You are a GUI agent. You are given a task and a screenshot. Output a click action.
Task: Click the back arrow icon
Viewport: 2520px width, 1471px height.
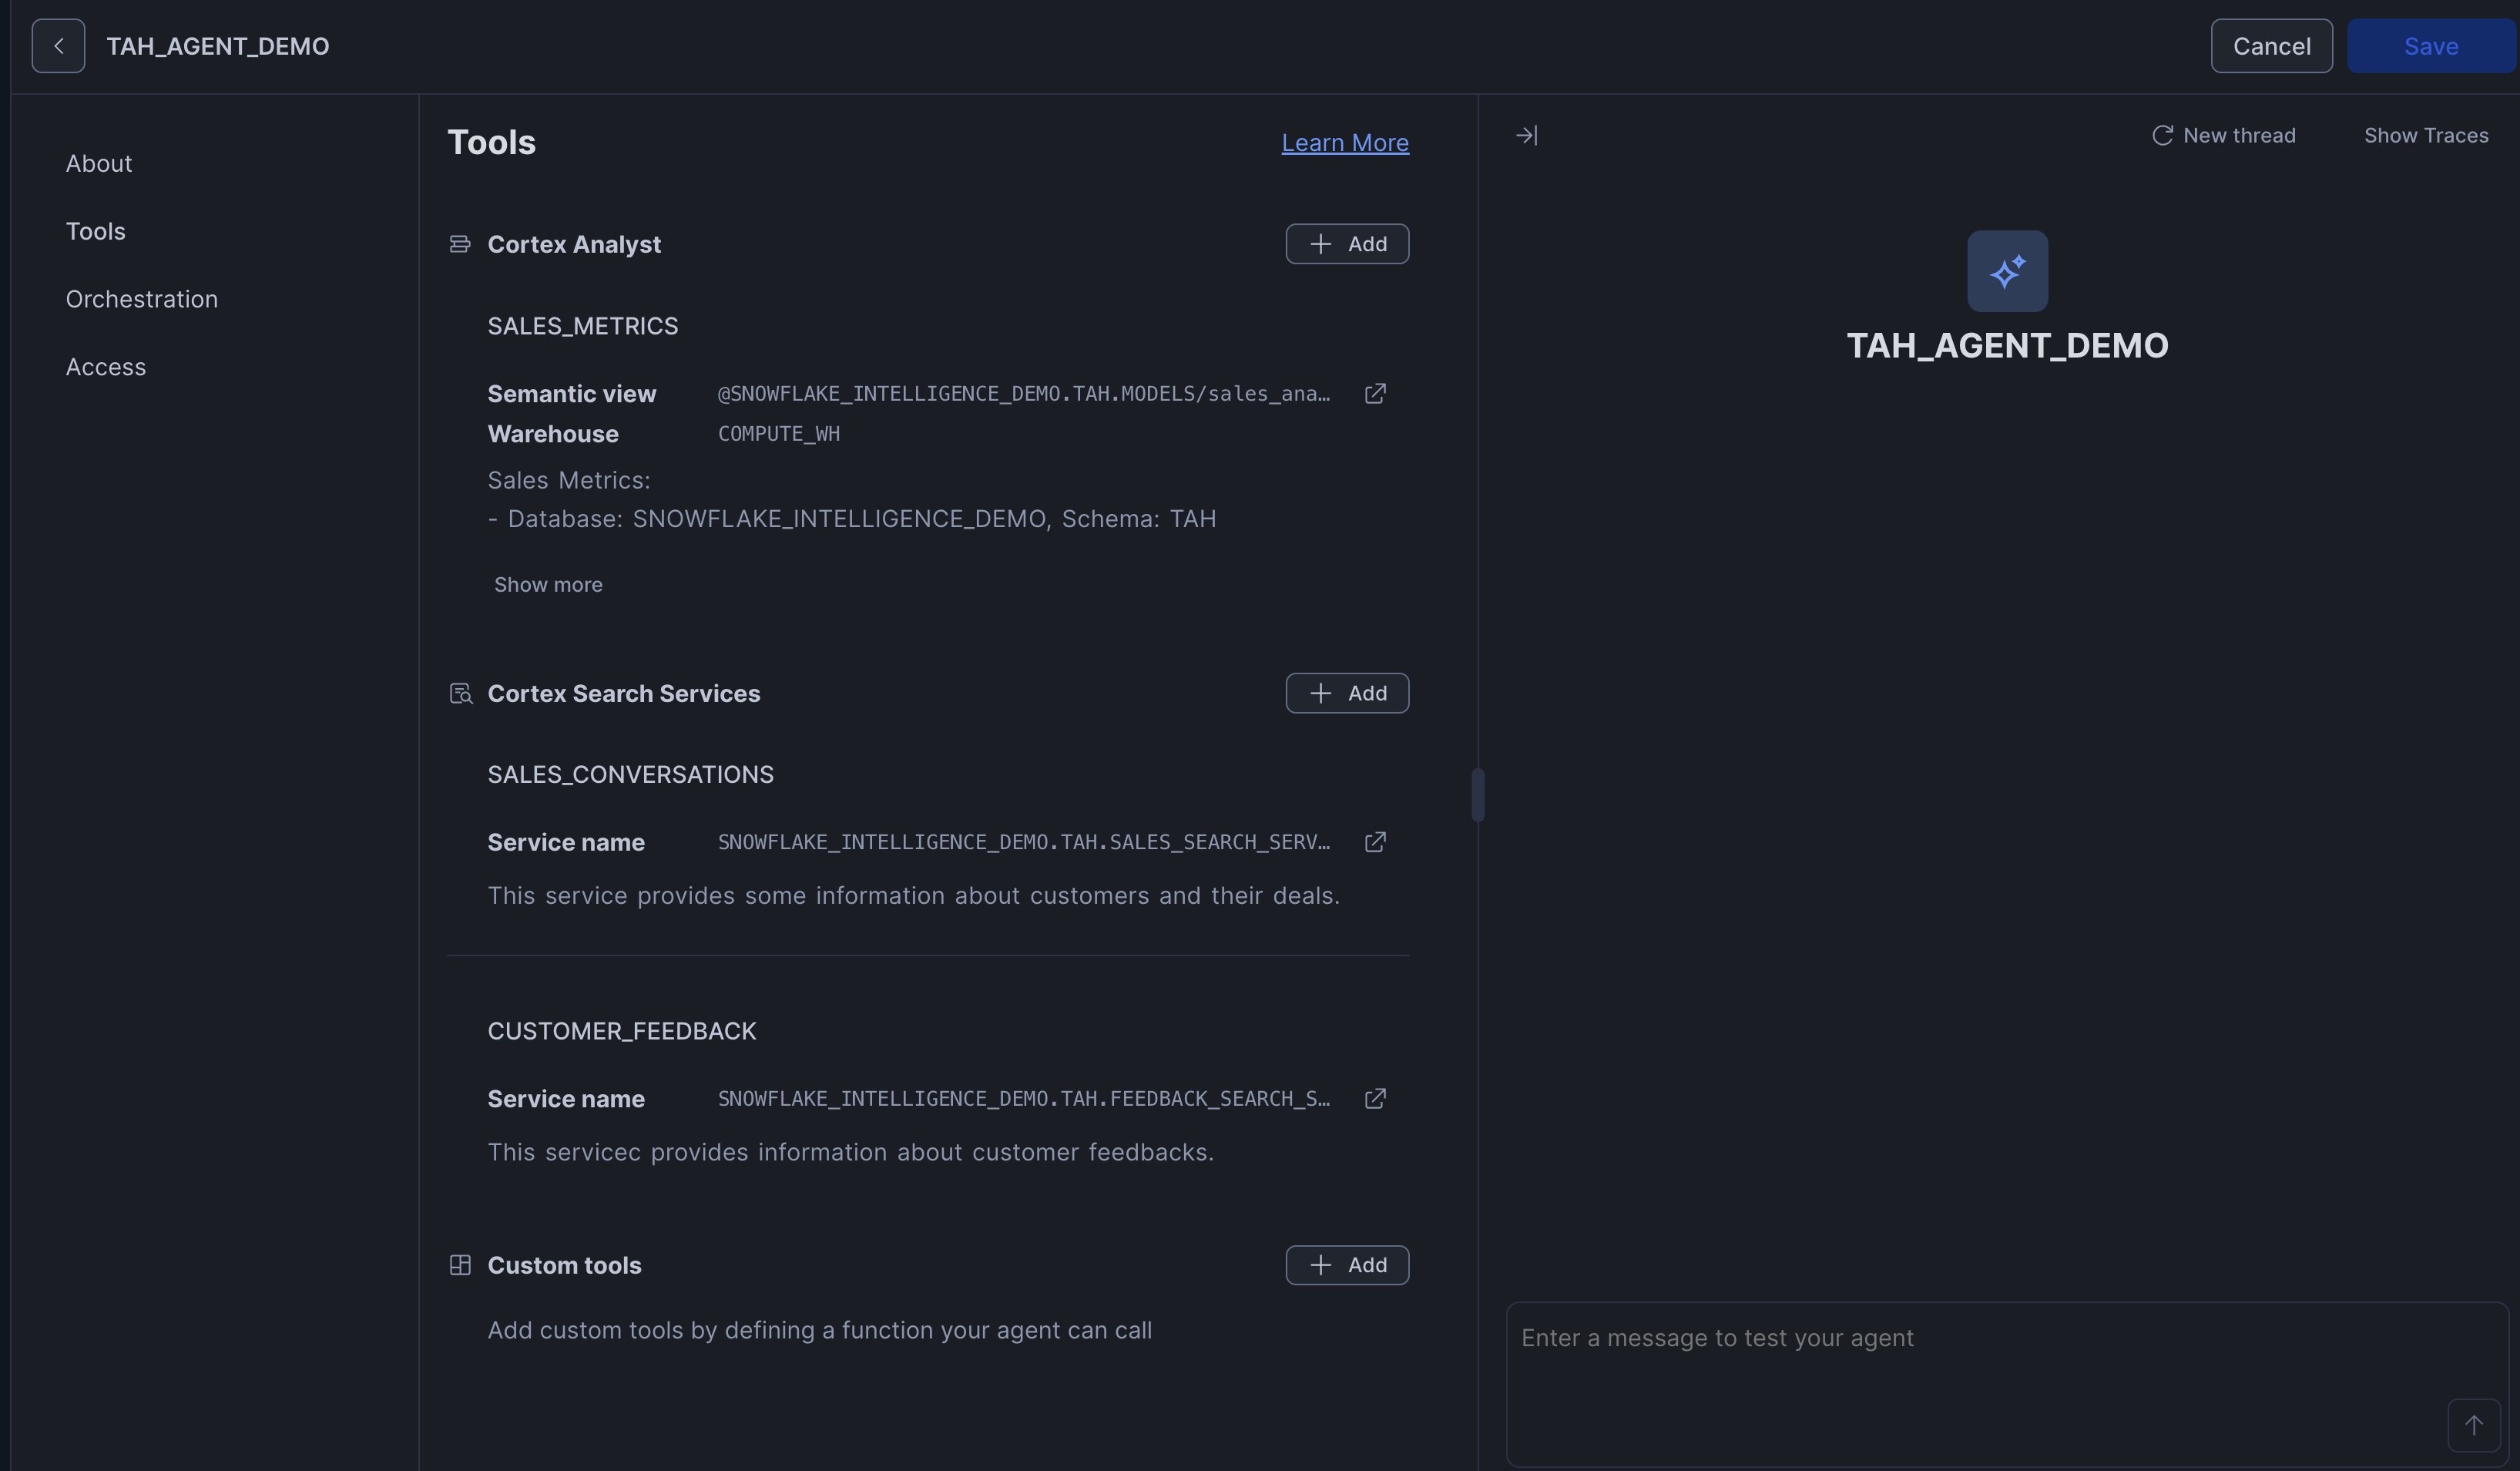(58, 46)
